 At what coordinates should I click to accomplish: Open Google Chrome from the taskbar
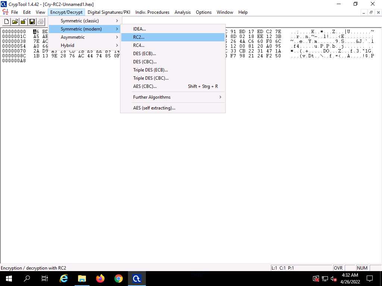(119, 278)
